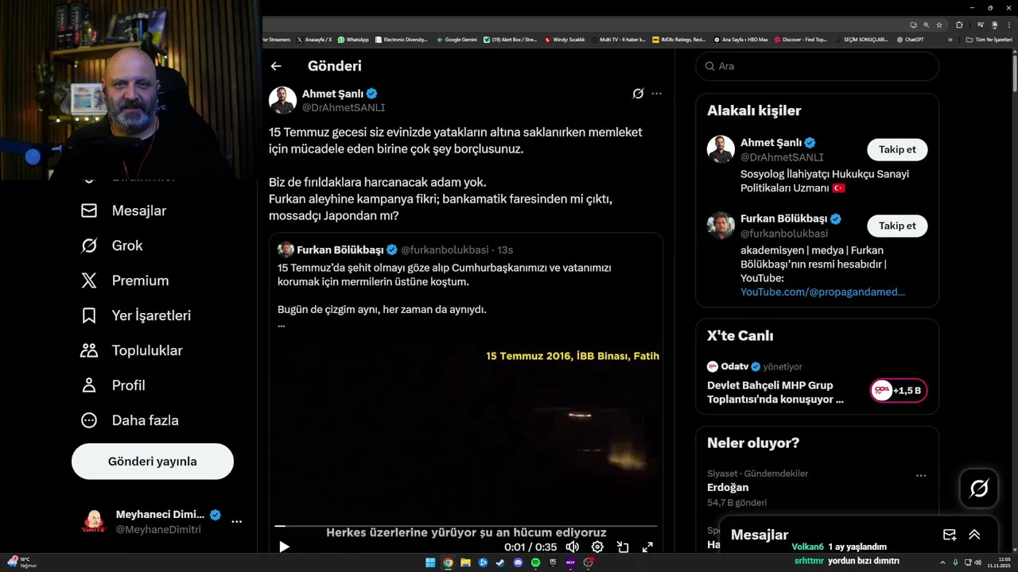Viewport: 1018px width, 572px height.
Task: Open the Tüm Yer İşaretleri folder
Action: tap(990, 39)
